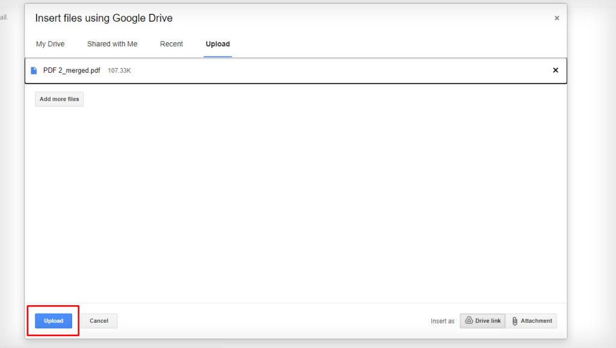Select the Upload tab
Viewport: 616px width, 348px height.
217,43
